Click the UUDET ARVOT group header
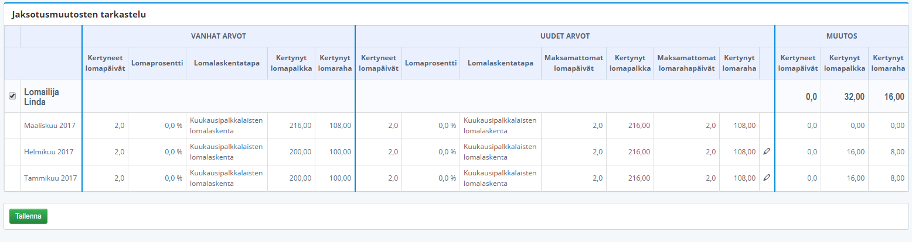The height and width of the screenshot is (242, 912). 565,36
